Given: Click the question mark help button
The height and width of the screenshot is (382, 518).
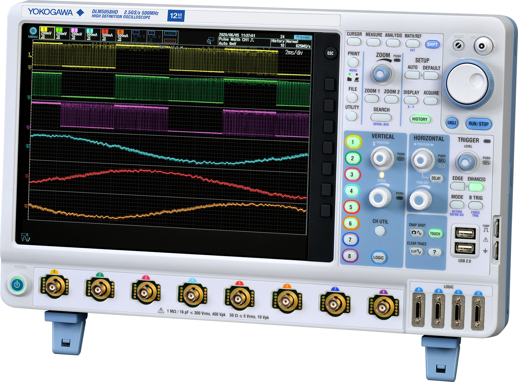Looking at the screenshot, I should point(434,252).
